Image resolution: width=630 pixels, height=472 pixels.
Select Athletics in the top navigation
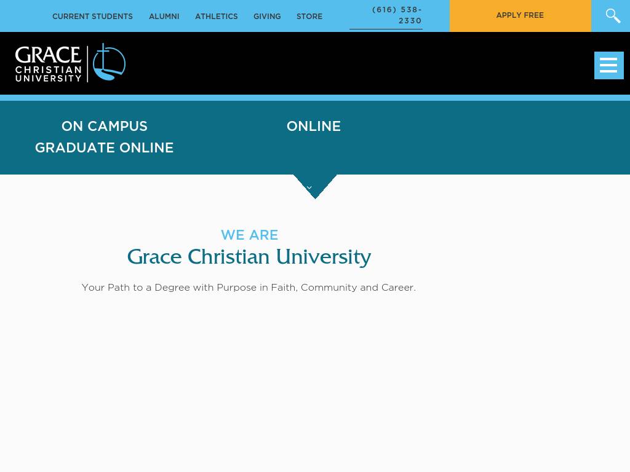(216, 17)
